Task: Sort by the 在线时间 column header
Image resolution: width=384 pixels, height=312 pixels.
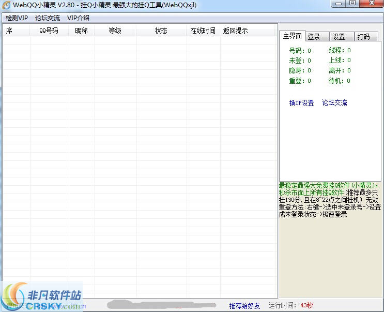Action: 203,31
